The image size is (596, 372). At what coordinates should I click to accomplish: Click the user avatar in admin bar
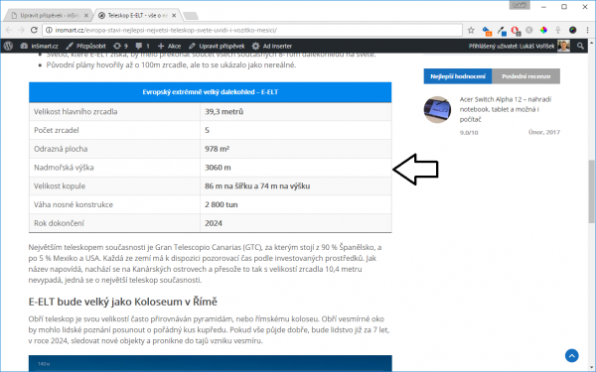pyautogui.click(x=563, y=46)
